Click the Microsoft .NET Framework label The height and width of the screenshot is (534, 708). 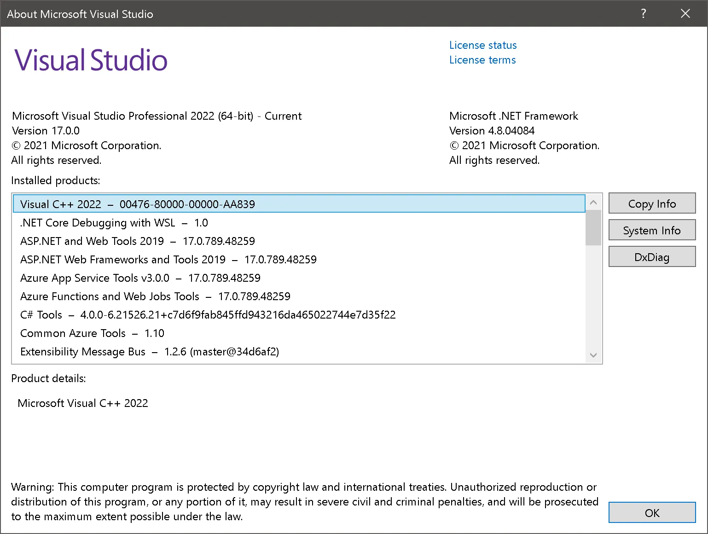coord(514,116)
